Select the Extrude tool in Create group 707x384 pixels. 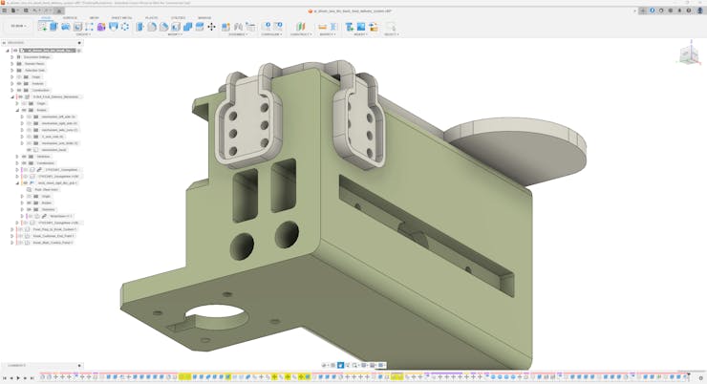(54, 27)
